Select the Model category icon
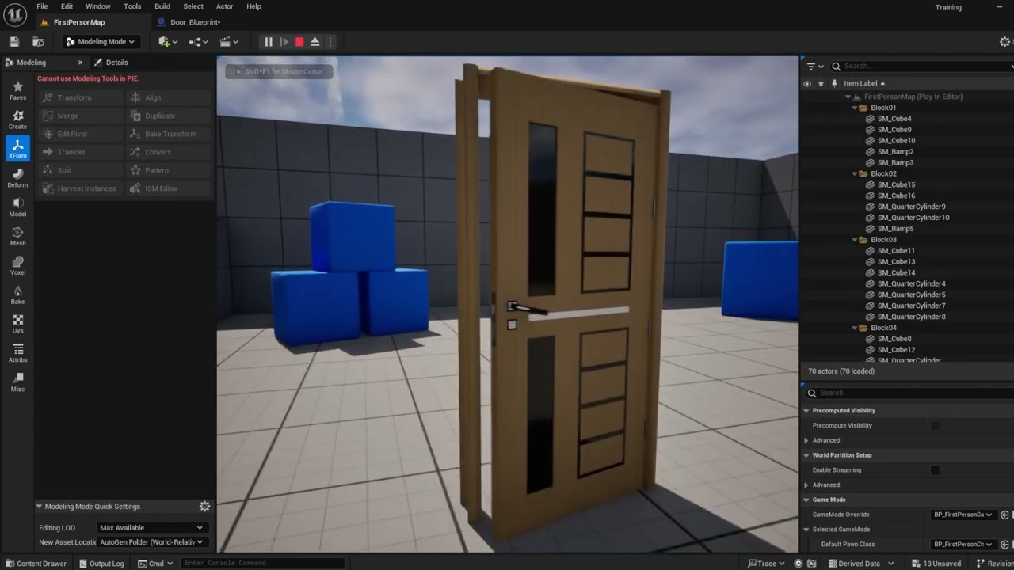The width and height of the screenshot is (1014, 570). [x=17, y=207]
